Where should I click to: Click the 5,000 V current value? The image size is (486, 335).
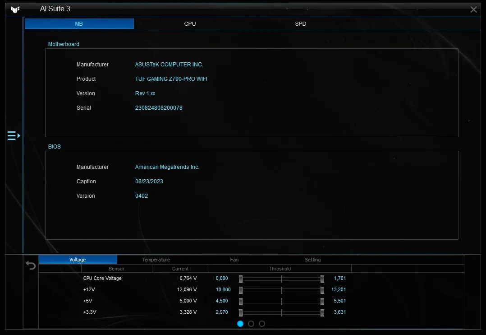pos(188,301)
